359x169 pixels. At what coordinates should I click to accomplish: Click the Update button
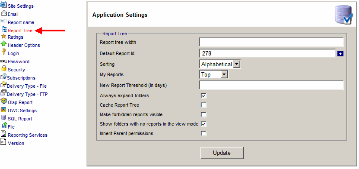point(222,153)
